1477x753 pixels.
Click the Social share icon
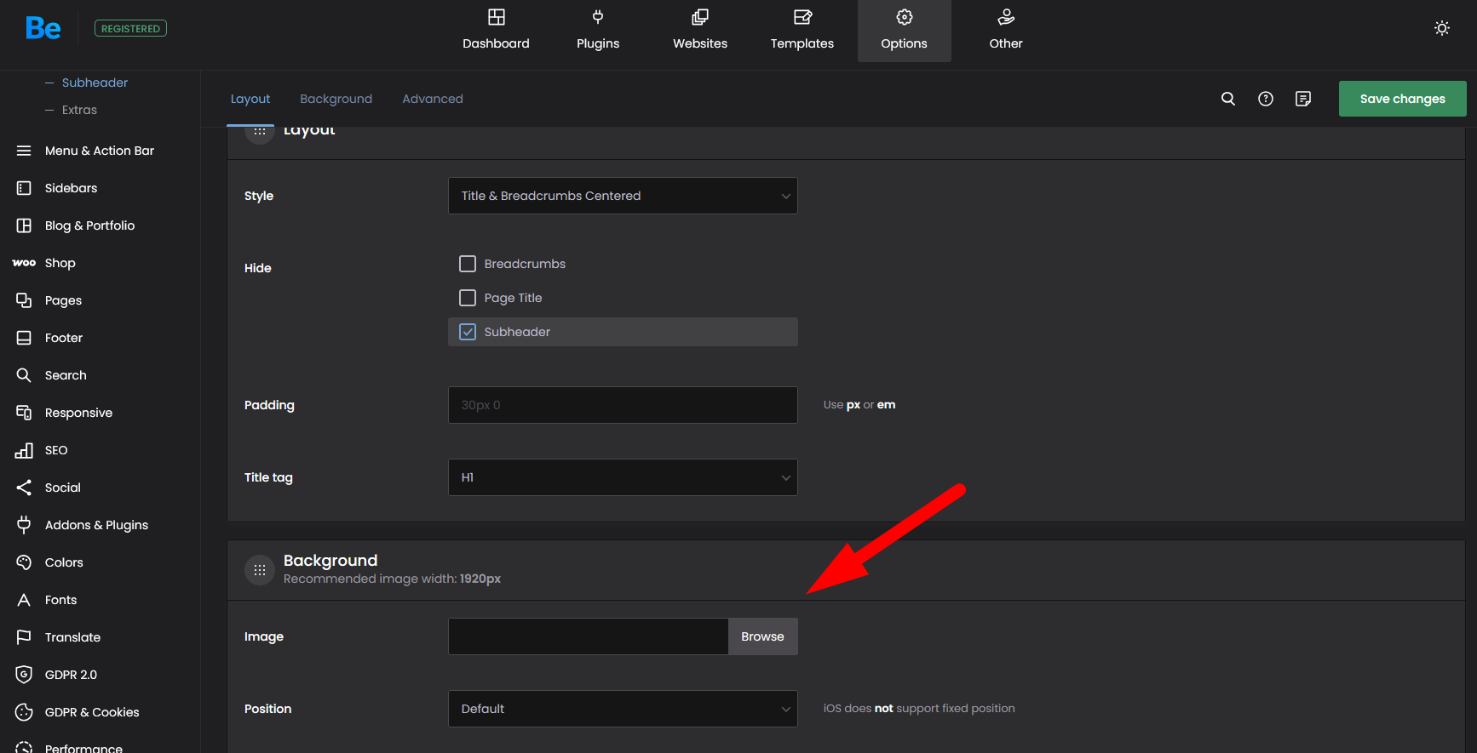24,488
